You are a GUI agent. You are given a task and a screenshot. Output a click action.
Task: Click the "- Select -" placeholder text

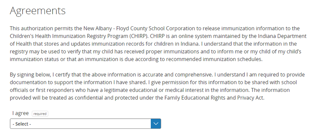pyautogui.click(x=22, y=124)
